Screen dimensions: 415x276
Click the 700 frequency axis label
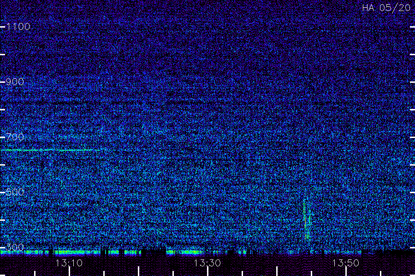(x=15, y=137)
